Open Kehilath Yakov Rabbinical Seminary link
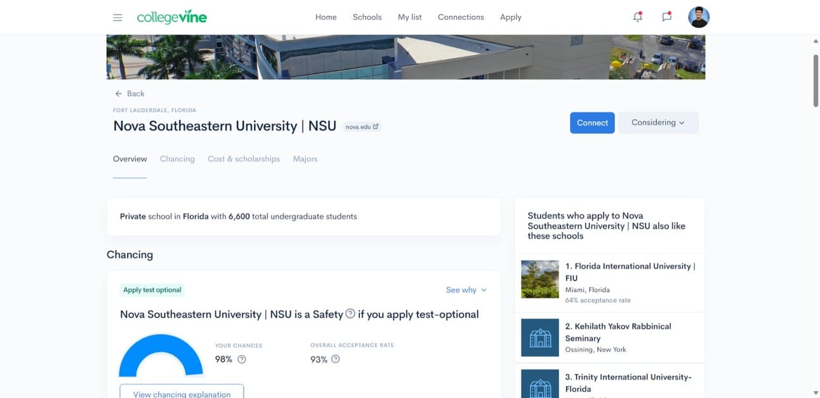 [x=618, y=332]
